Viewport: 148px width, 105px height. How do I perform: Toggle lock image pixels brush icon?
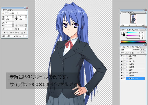coord(128,52)
